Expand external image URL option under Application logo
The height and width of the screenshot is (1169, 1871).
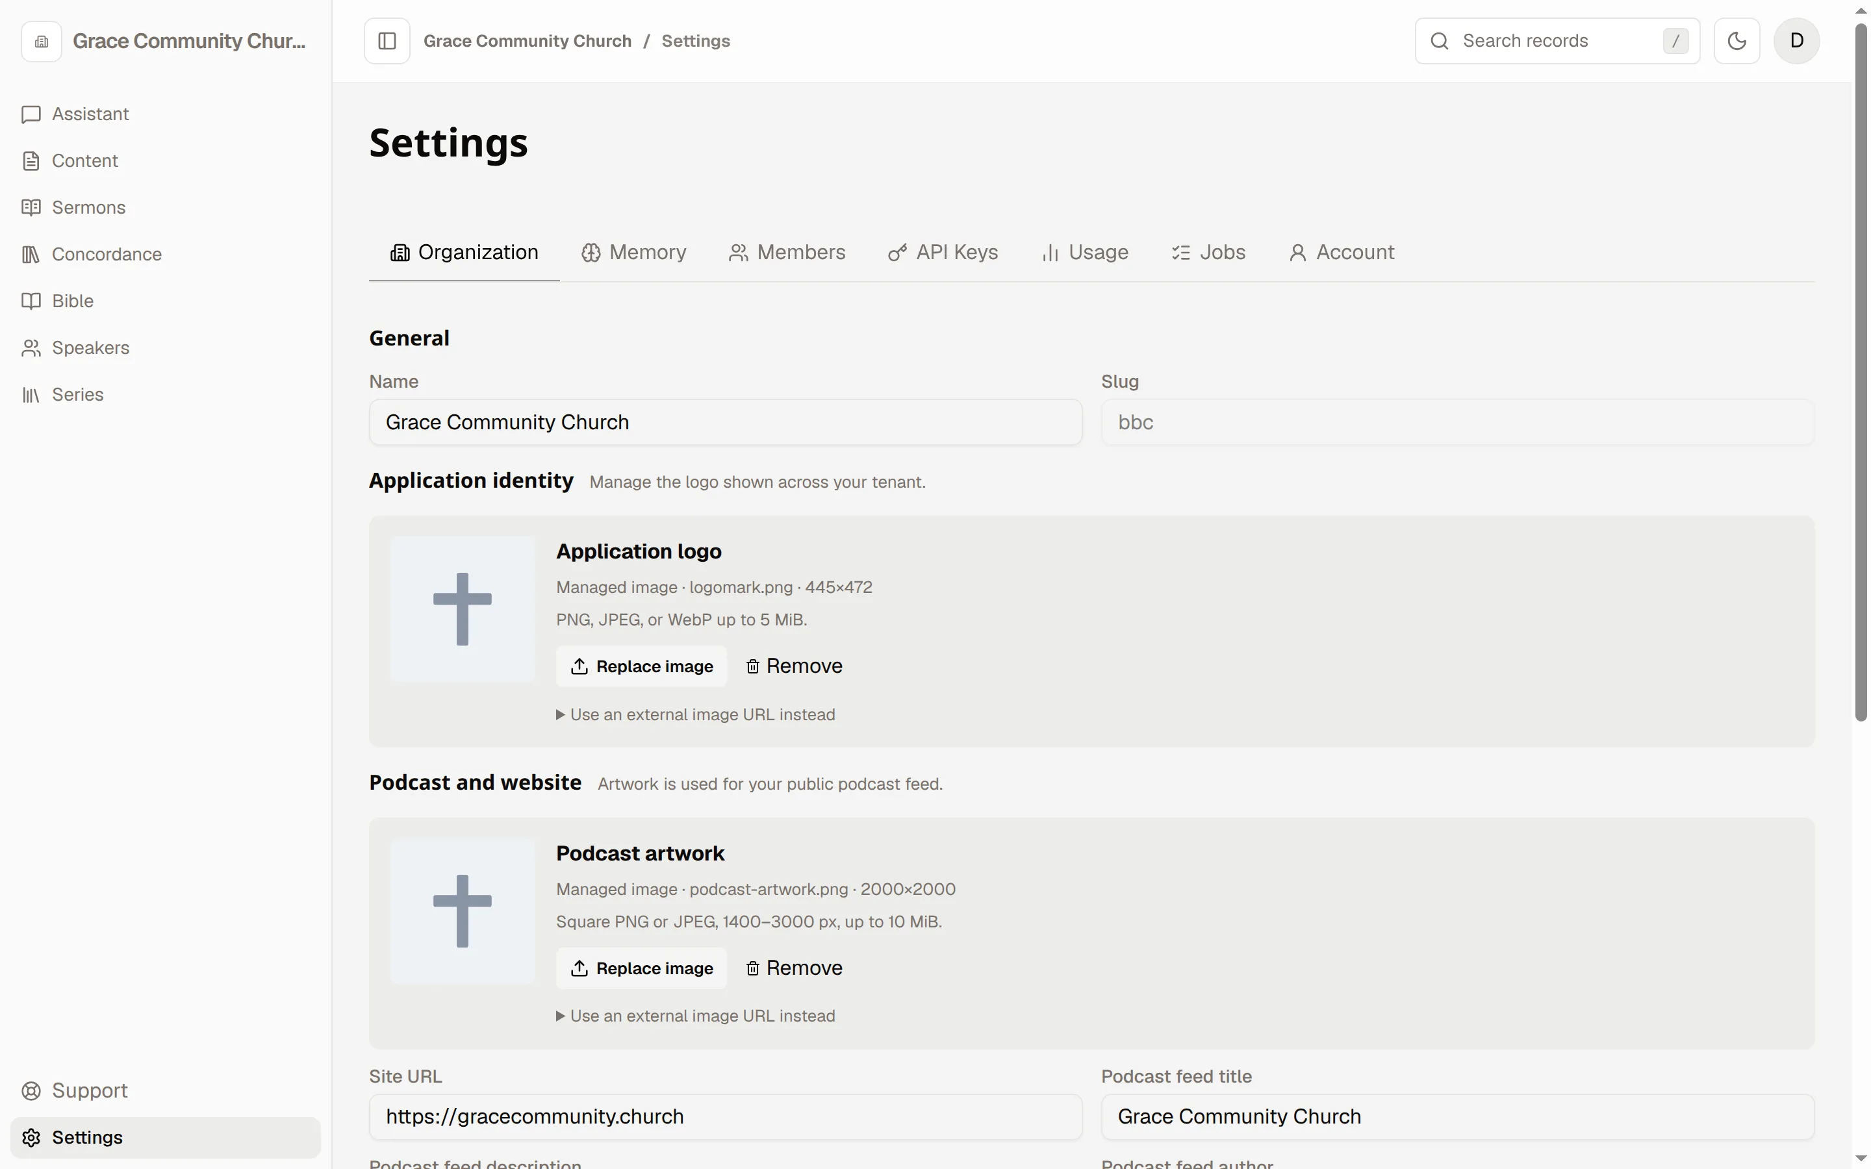click(x=695, y=714)
